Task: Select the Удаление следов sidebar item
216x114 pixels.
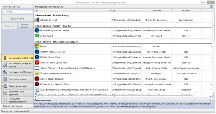Action: tap(17, 86)
